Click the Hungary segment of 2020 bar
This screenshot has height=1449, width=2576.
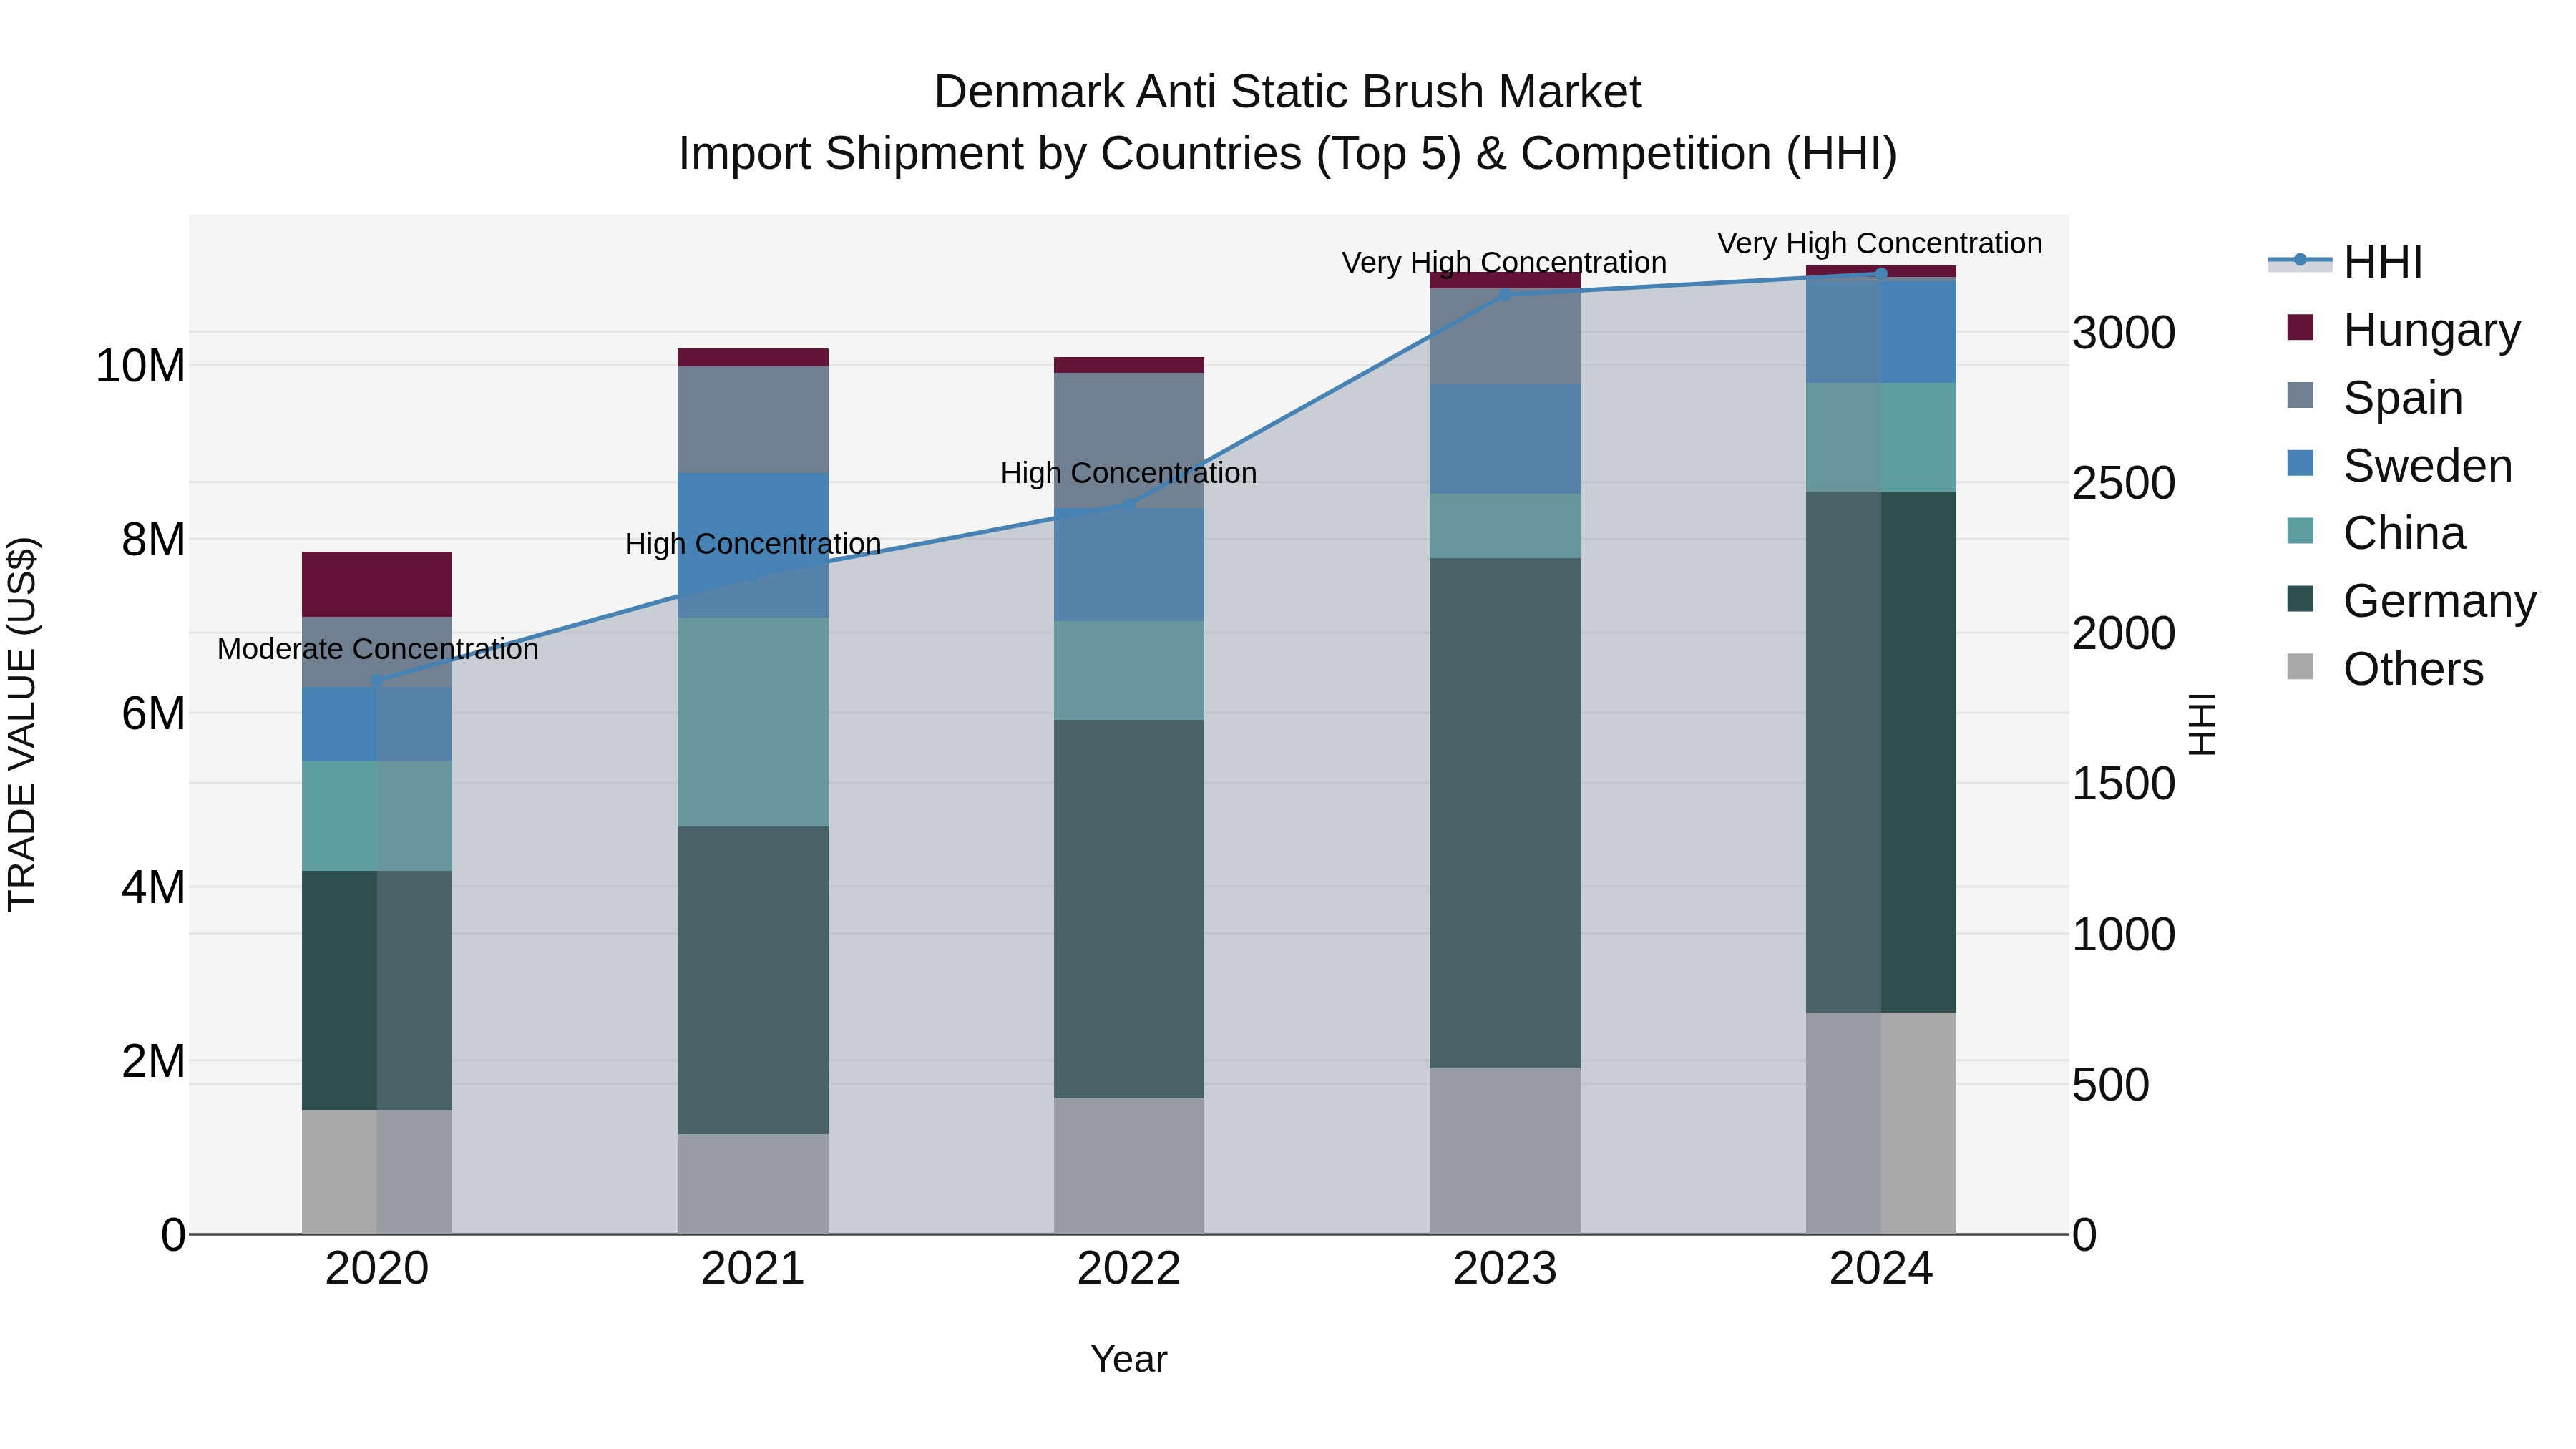click(x=377, y=584)
